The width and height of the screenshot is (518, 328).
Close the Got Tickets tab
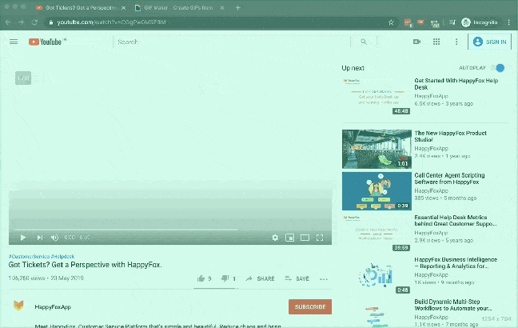(123, 8)
